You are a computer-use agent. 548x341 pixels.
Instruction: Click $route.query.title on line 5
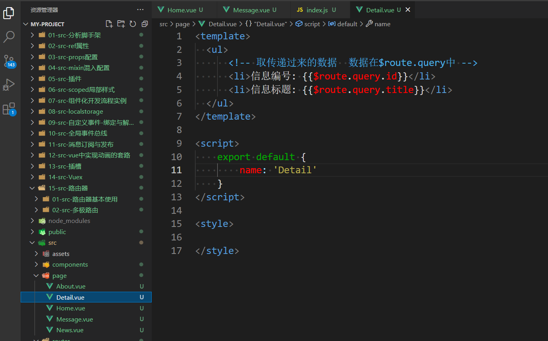(x=363, y=90)
